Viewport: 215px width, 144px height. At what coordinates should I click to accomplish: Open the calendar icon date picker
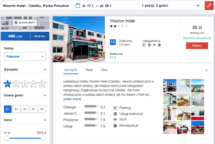78,6
